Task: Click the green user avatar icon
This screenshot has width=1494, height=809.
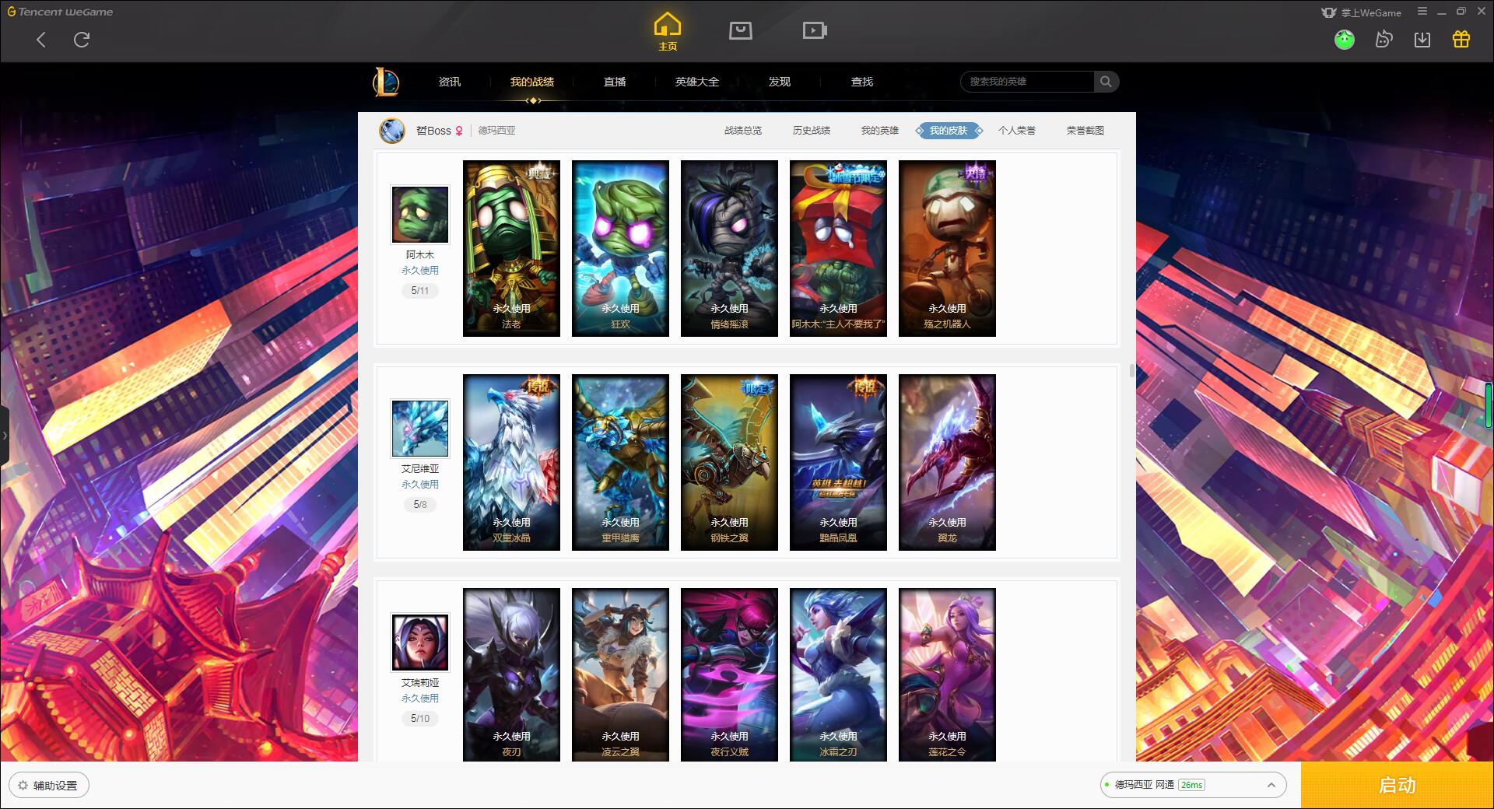Action: pyautogui.click(x=1344, y=39)
